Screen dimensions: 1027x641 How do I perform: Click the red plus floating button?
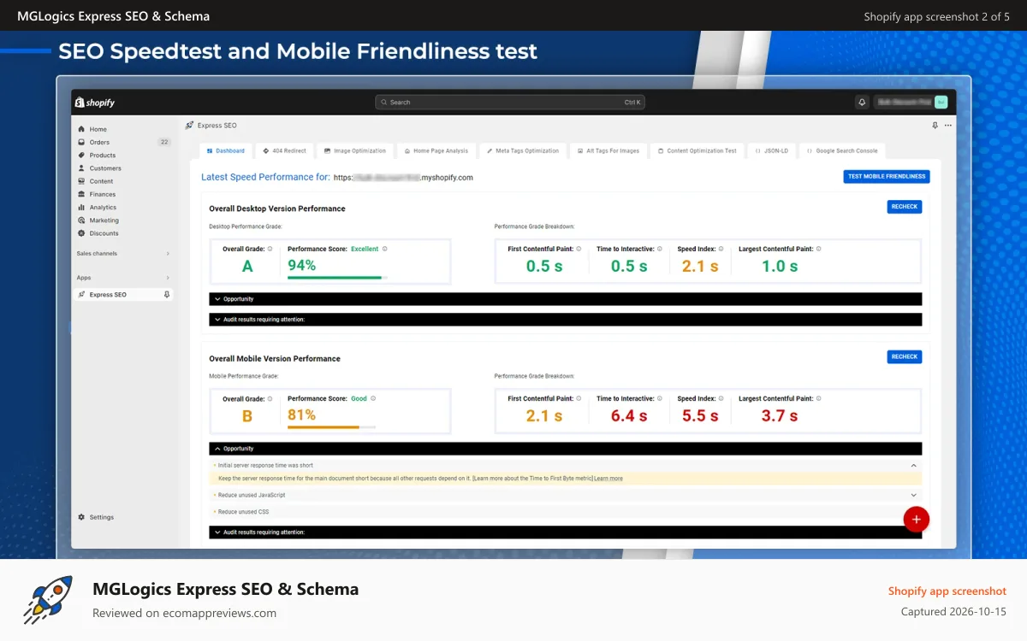[917, 519]
